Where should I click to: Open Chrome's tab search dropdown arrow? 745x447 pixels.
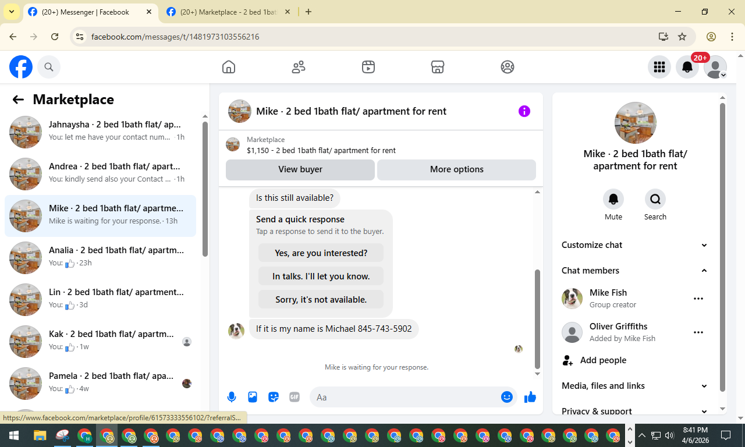click(12, 12)
